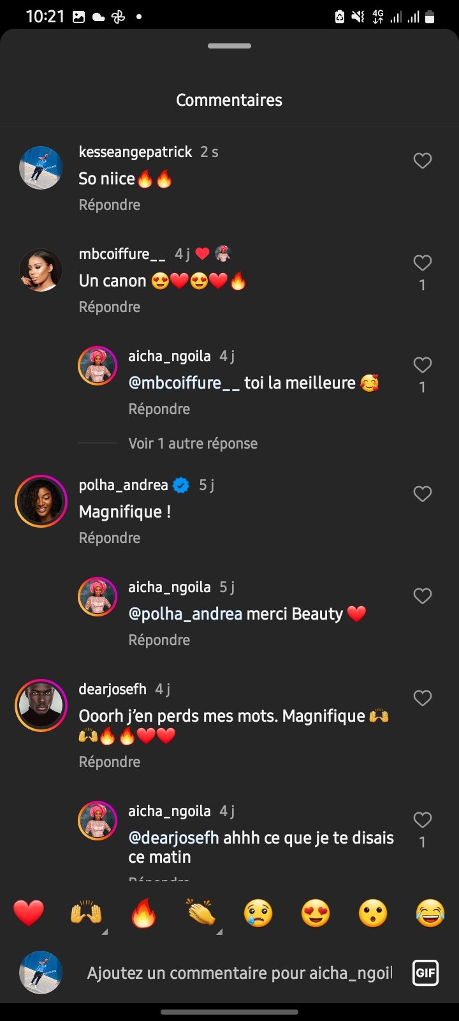
Task: Like polha_andrea's Magnifique comment
Action: tap(423, 494)
